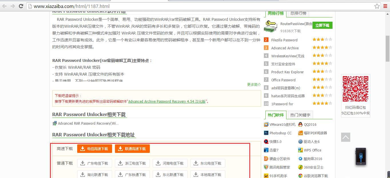The height and width of the screenshot is (178, 390).
Task: Reload the page with refresh icon
Action: click(21, 6)
